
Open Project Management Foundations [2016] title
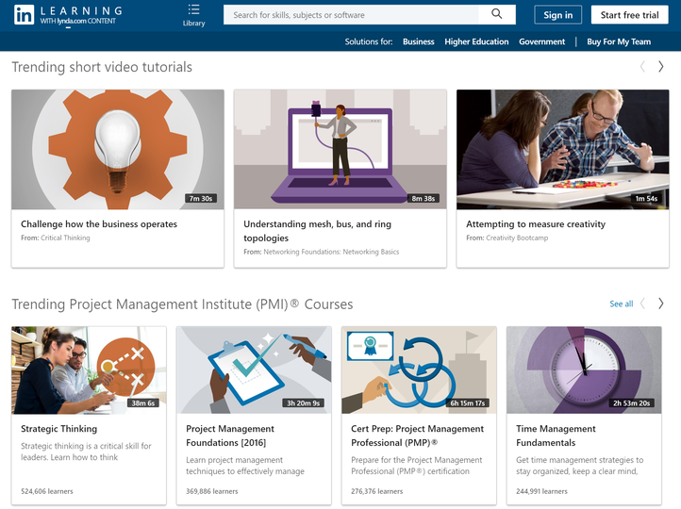(x=230, y=435)
